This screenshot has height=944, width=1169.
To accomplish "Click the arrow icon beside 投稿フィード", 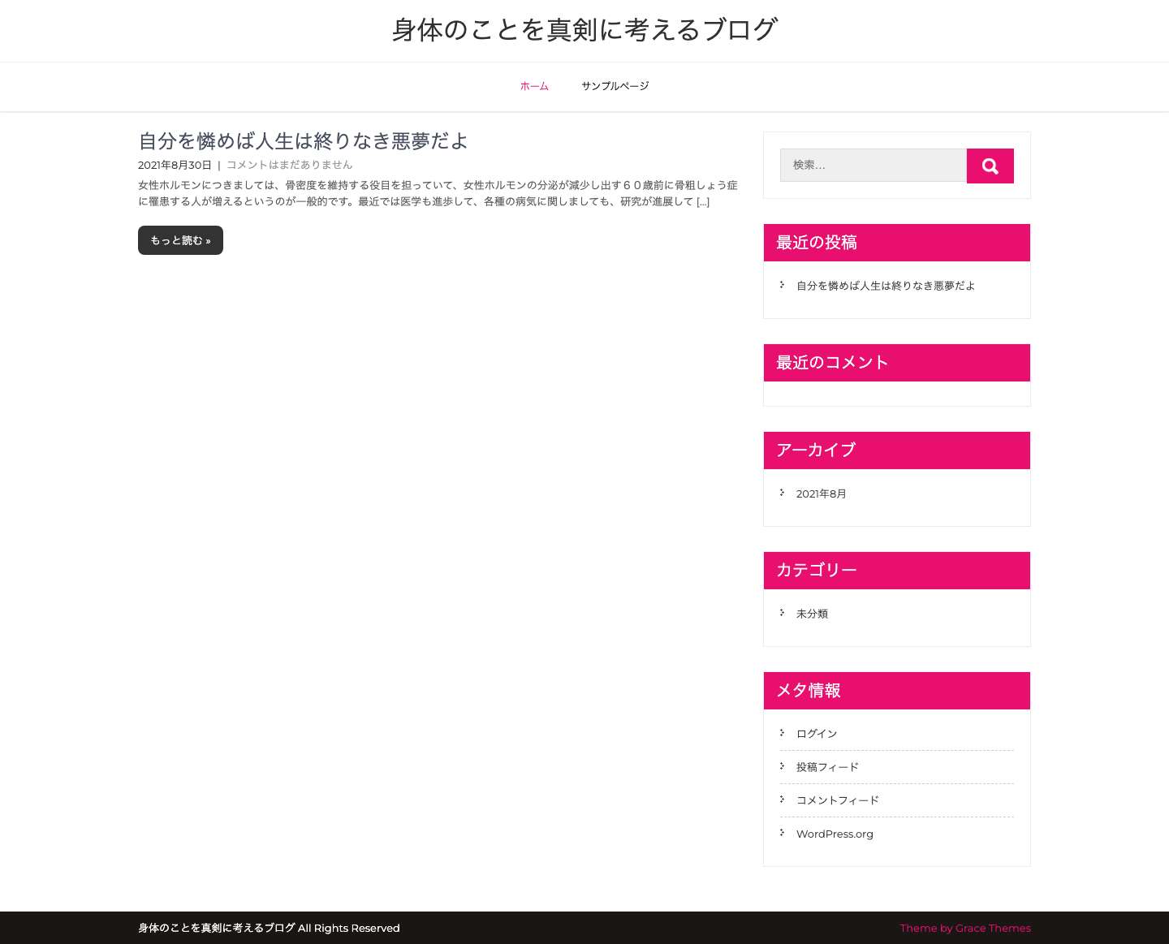I will [x=782, y=767].
